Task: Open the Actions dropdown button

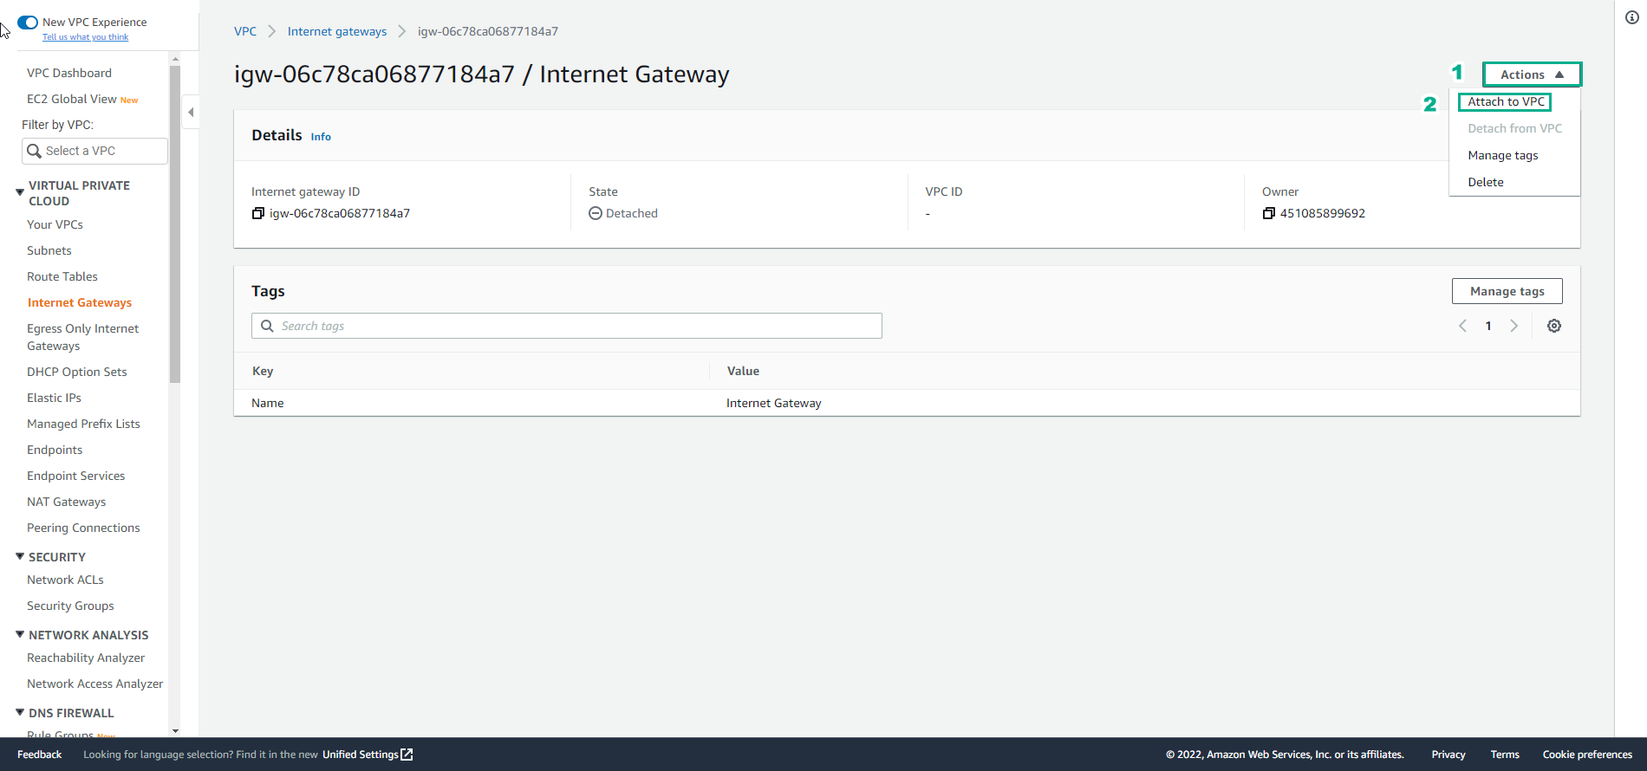Action: 1532,75
